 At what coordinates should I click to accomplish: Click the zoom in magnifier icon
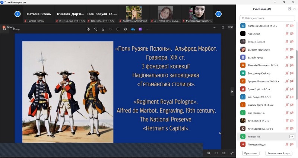pyautogui.click(x=209, y=153)
